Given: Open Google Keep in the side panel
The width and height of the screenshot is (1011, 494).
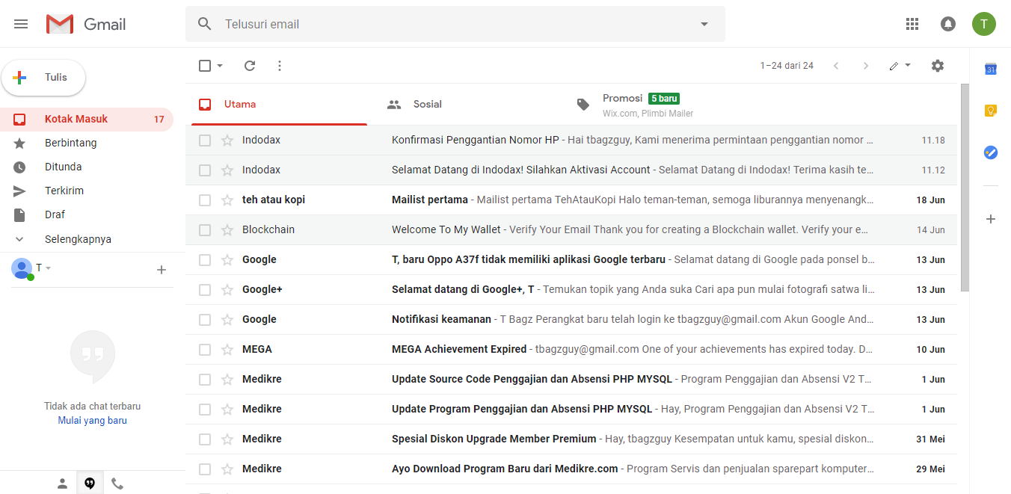Looking at the screenshot, I should tap(990, 110).
